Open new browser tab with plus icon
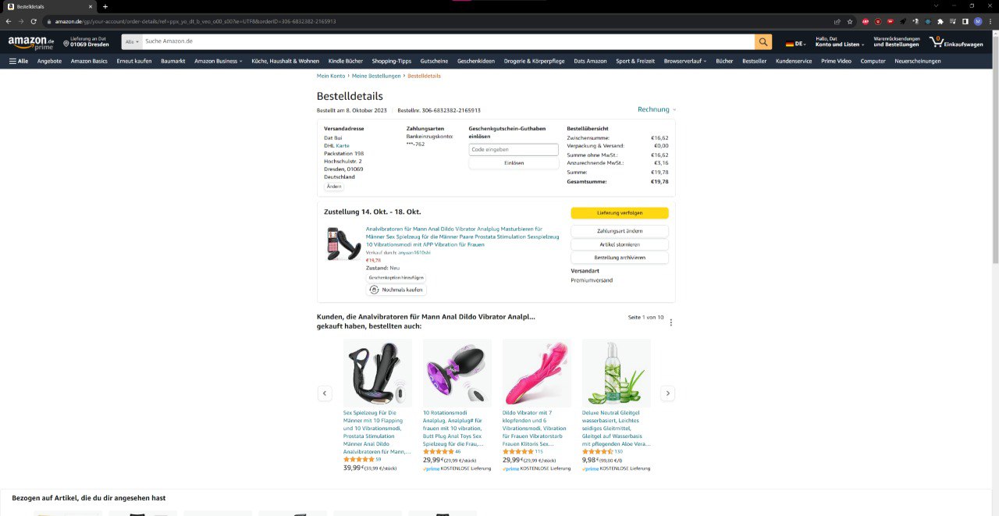The width and height of the screenshot is (999, 516). (x=105, y=6)
